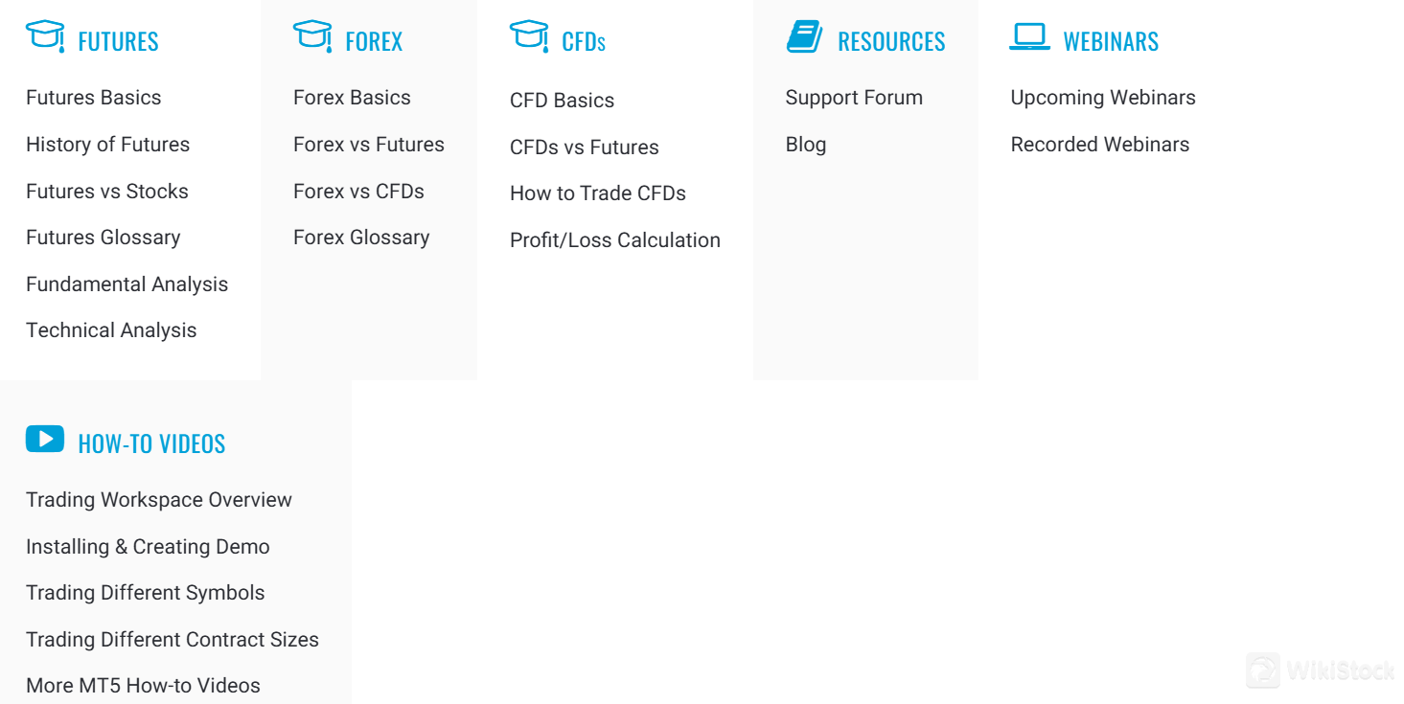This screenshot has height=704, width=1404.
Task: Click the How-To Videos play icon
Action: click(x=45, y=440)
